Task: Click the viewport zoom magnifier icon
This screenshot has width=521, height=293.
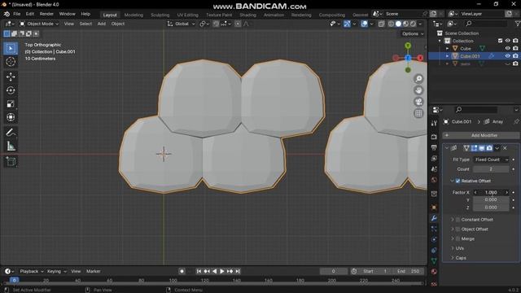Action: coord(418,79)
